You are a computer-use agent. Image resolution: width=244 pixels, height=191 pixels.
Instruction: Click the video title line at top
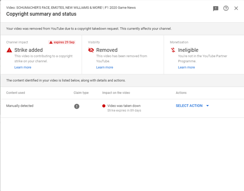pyautogui.click(x=71, y=8)
